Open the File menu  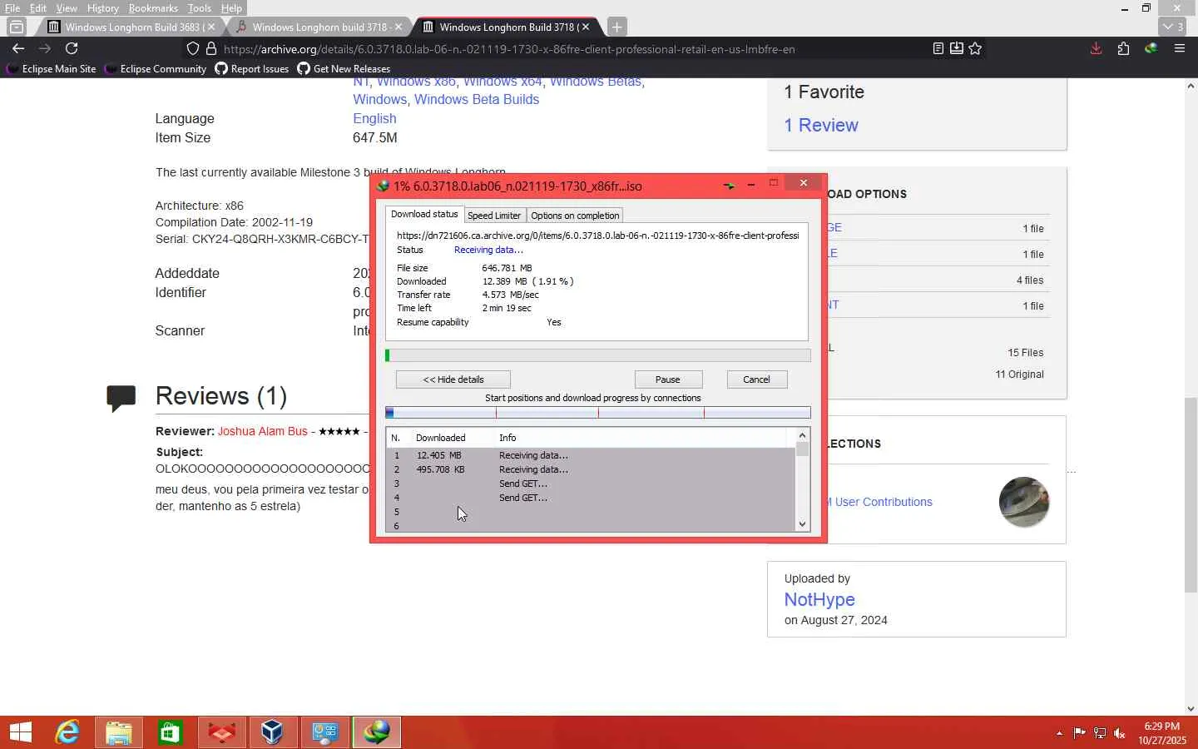pyautogui.click(x=12, y=8)
